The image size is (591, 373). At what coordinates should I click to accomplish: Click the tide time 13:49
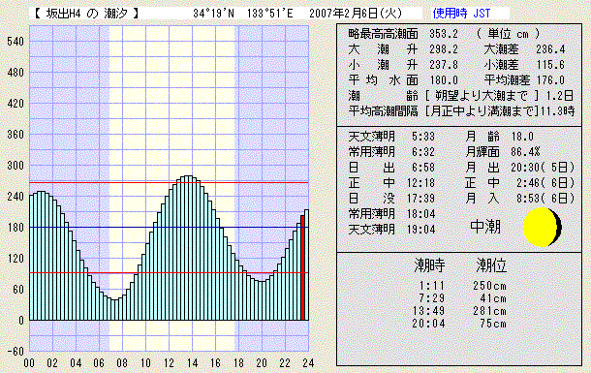pos(428,311)
